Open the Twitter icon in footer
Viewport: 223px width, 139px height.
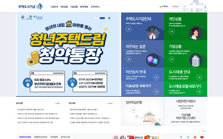click(188, 137)
